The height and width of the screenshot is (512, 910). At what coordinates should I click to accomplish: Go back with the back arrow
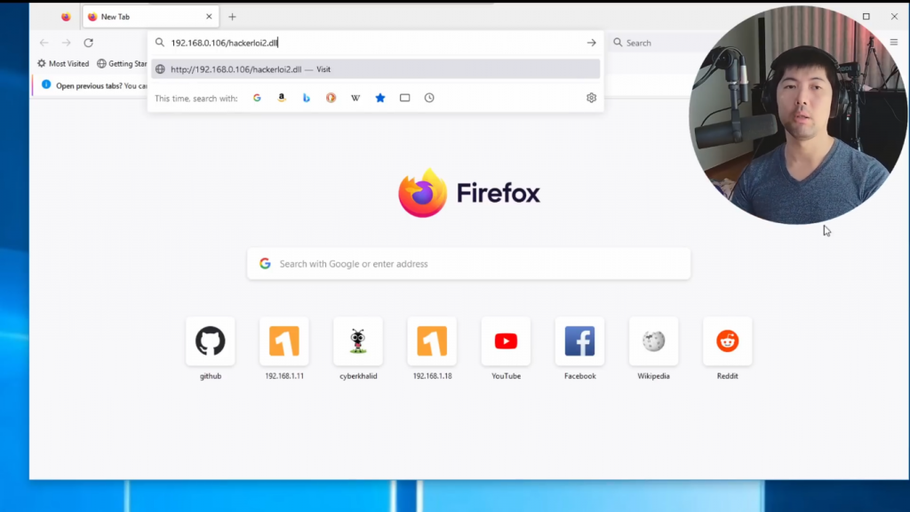coord(44,43)
